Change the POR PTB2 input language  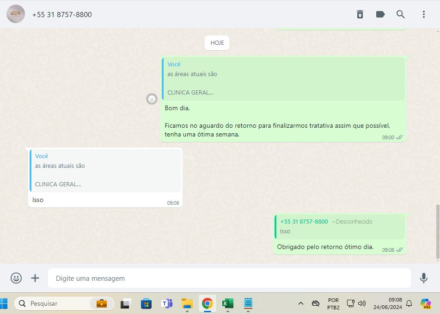(x=333, y=304)
